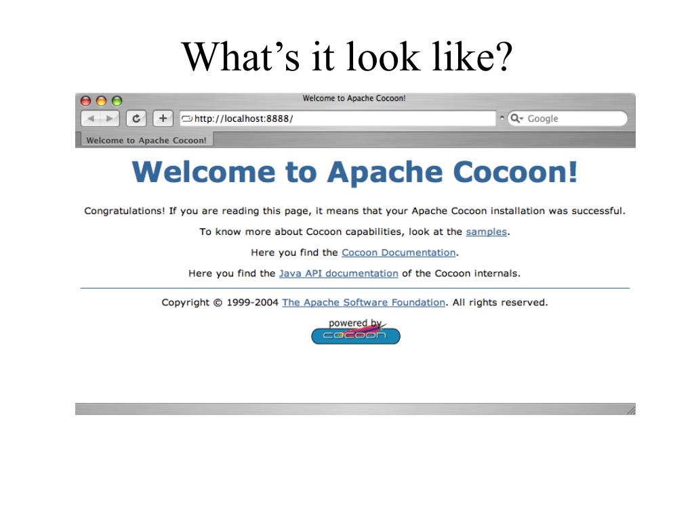Click the powered by Cocoon logo
The width and height of the screenshot is (694, 520).
click(356, 332)
